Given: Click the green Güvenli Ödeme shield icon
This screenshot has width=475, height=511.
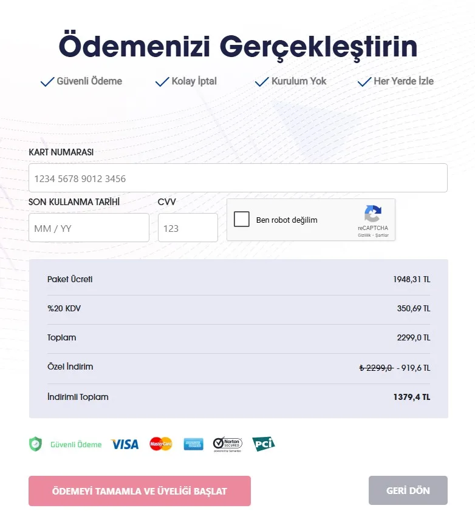Looking at the screenshot, I should click(x=36, y=444).
